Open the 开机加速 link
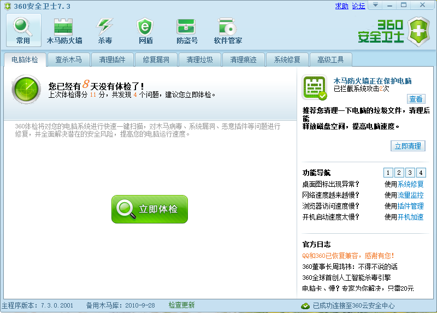The height and width of the screenshot is (313, 437). click(411, 217)
